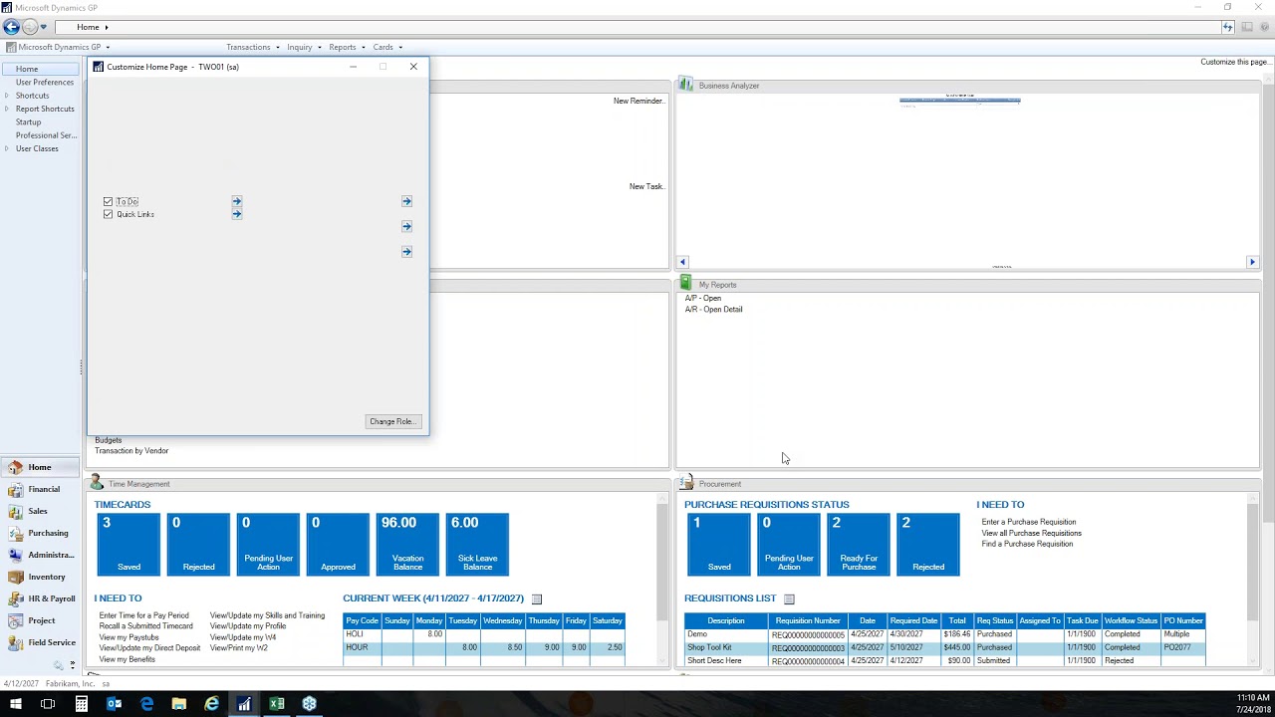Click the grayed Forward navigation arrow
This screenshot has width=1275, height=717.
[x=30, y=27]
